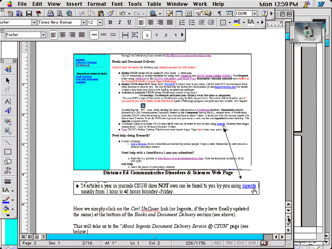Click the Line Style icon in Drawing palette

pyautogui.click(x=8, y=181)
